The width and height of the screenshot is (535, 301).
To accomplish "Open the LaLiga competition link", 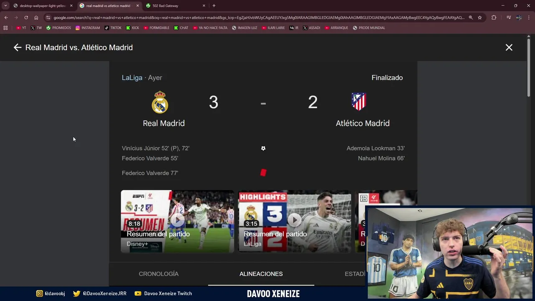I will pos(132,78).
